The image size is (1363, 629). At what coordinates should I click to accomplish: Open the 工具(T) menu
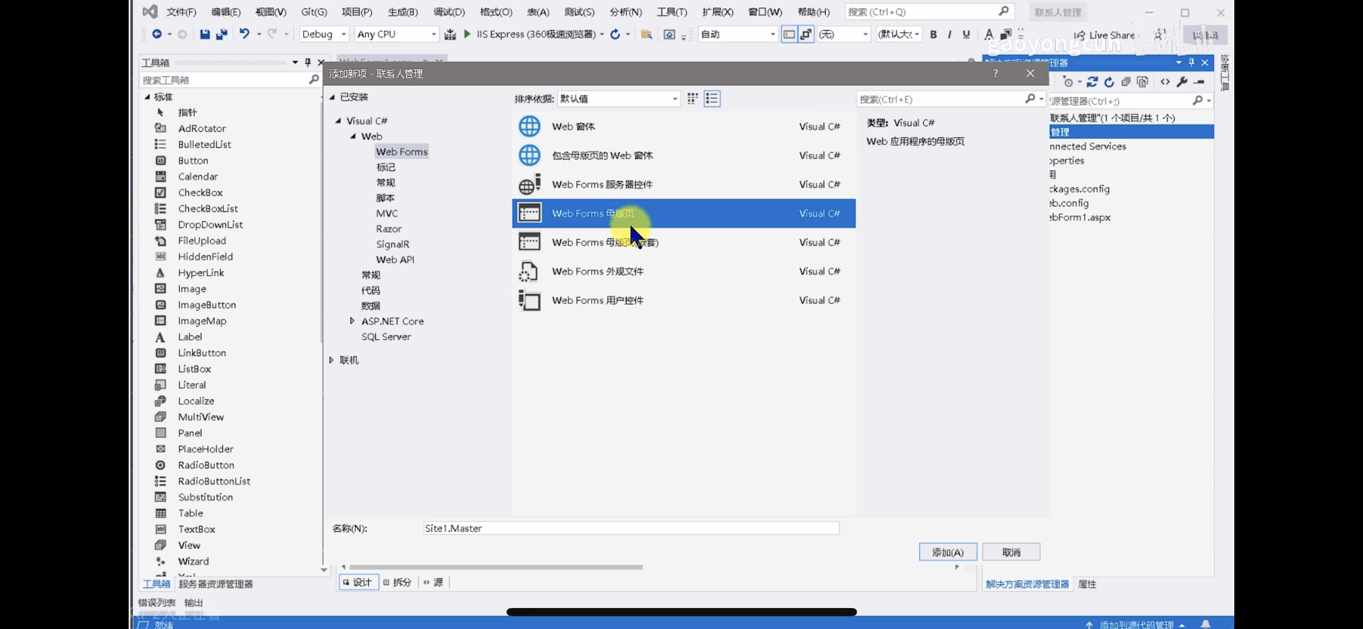(x=671, y=12)
